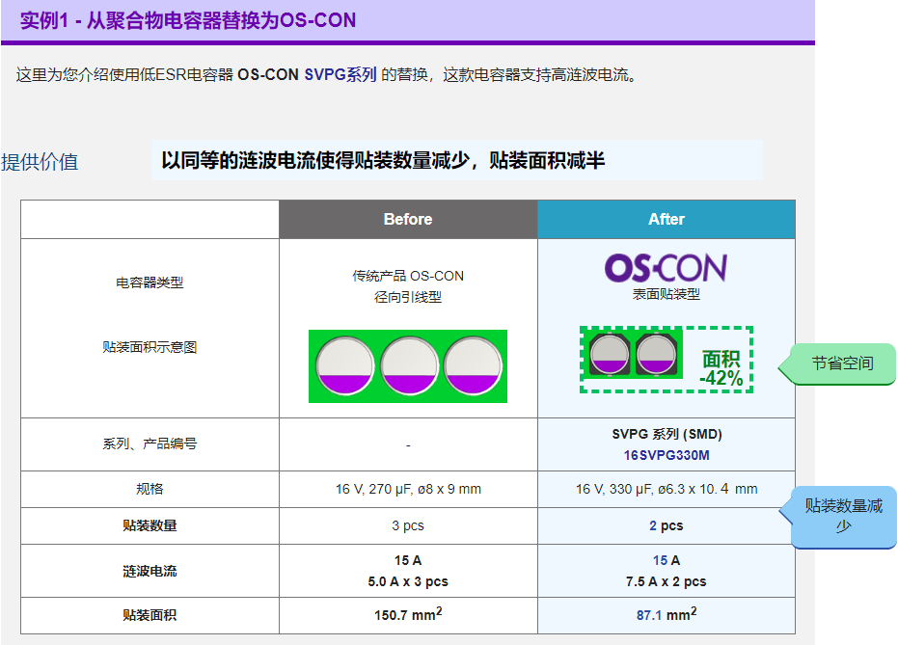The height and width of the screenshot is (645, 898).
Task: Click the two-capacitor After mounting image
Action: point(633,354)
